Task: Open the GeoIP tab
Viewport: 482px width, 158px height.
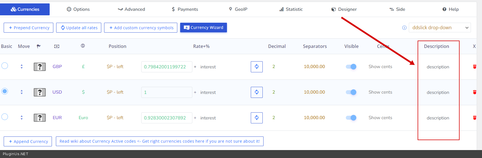Action: coord(238,9)
